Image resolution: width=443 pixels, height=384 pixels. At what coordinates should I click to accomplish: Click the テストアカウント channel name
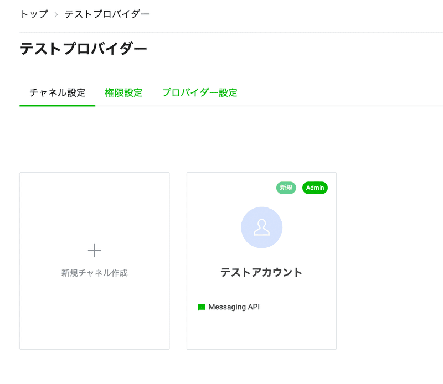pyautogui.click(x=261, y=272)
